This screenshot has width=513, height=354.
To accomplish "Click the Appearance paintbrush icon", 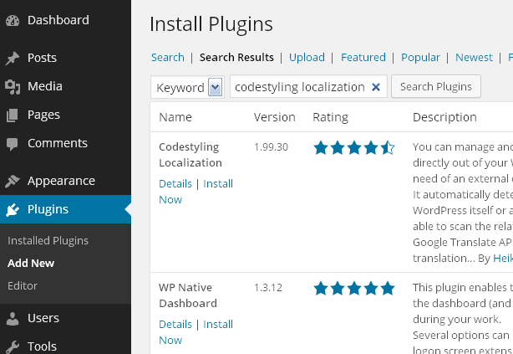I will [13, 181].
